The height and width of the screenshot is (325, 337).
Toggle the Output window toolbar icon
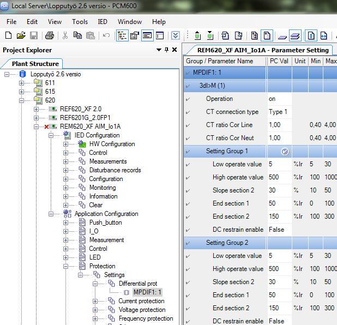[x=147, y=35]
